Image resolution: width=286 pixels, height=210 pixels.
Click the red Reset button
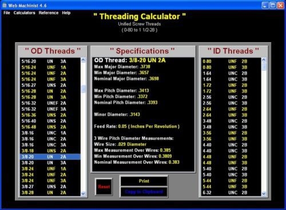104,187
